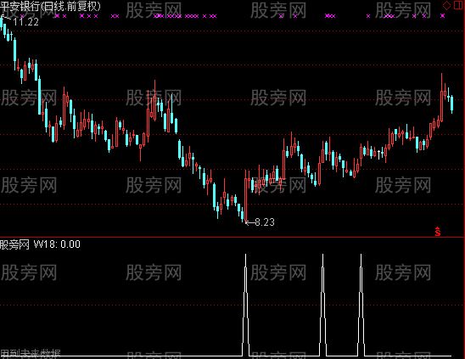Viewport: 465px width, 359px height.
Task: Click the last cyan candlestick on the chart
Action: 452,104
